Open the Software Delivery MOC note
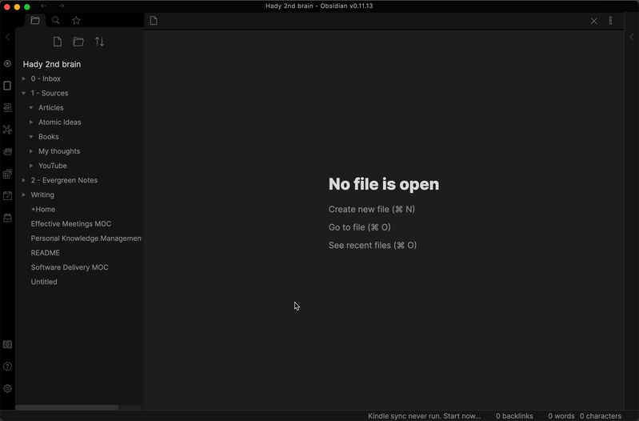 coord(70,267)
